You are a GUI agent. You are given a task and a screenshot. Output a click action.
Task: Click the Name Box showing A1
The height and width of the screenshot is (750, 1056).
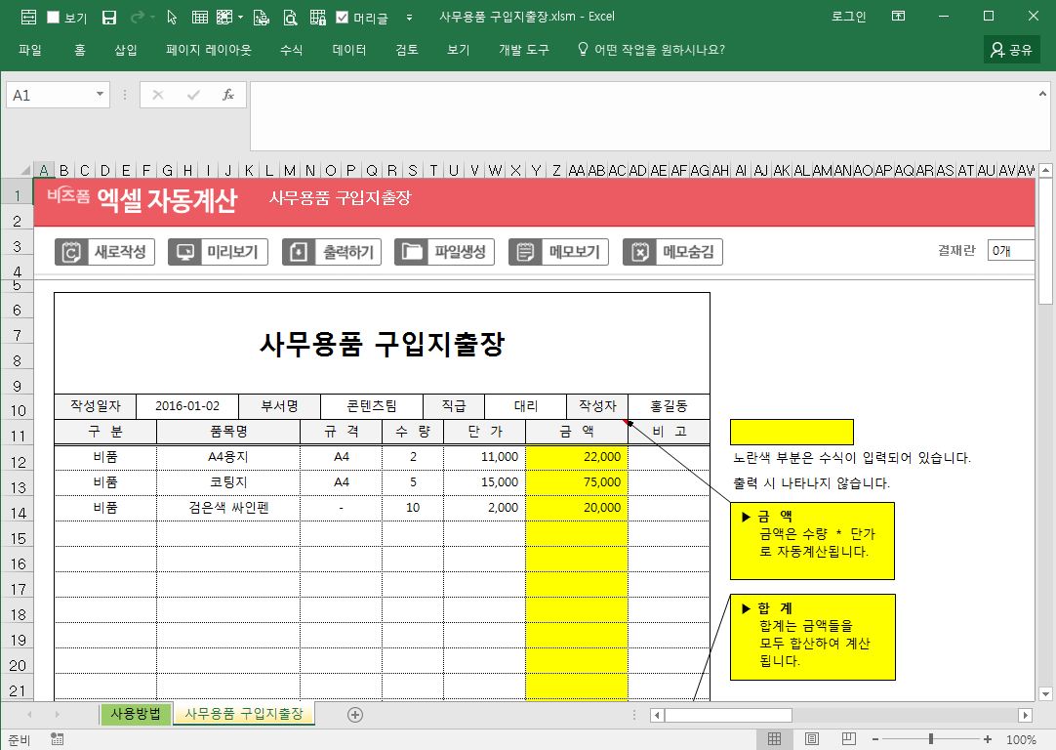(x=50, y=95)
